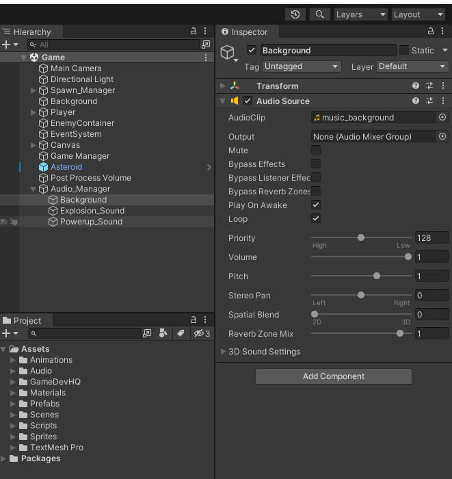Collapse the Audio Source component
Screen dimensions: 452x479
223,101
